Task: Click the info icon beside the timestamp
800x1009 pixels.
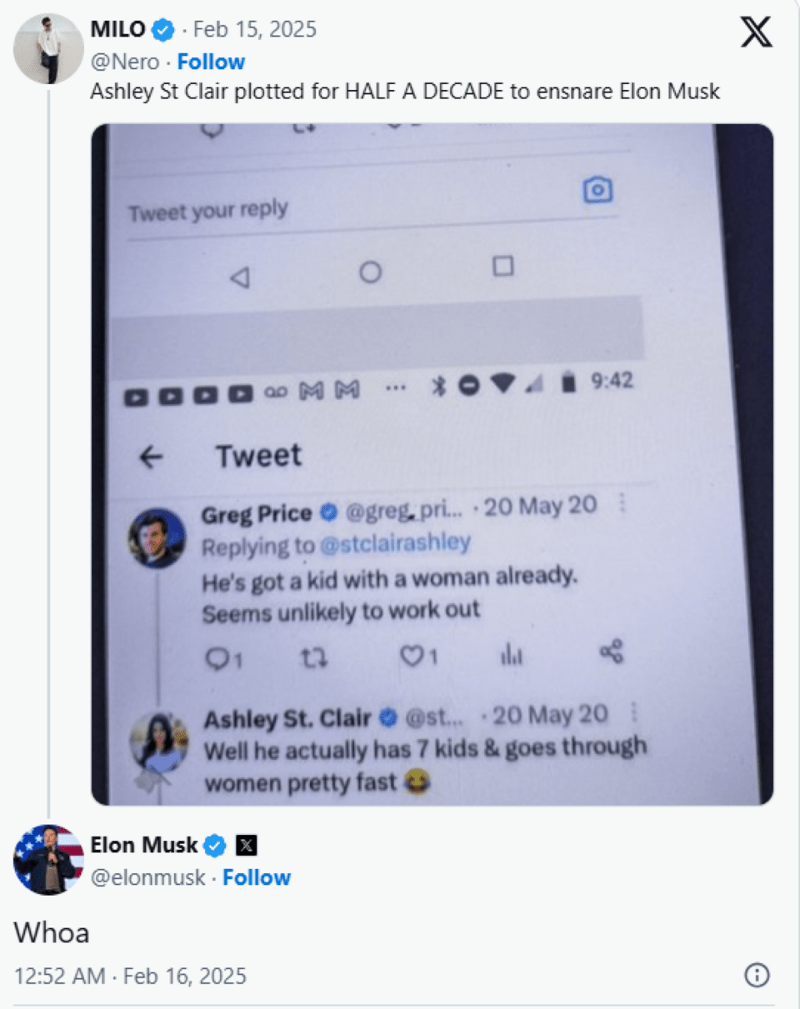Action: coord(756,976)
